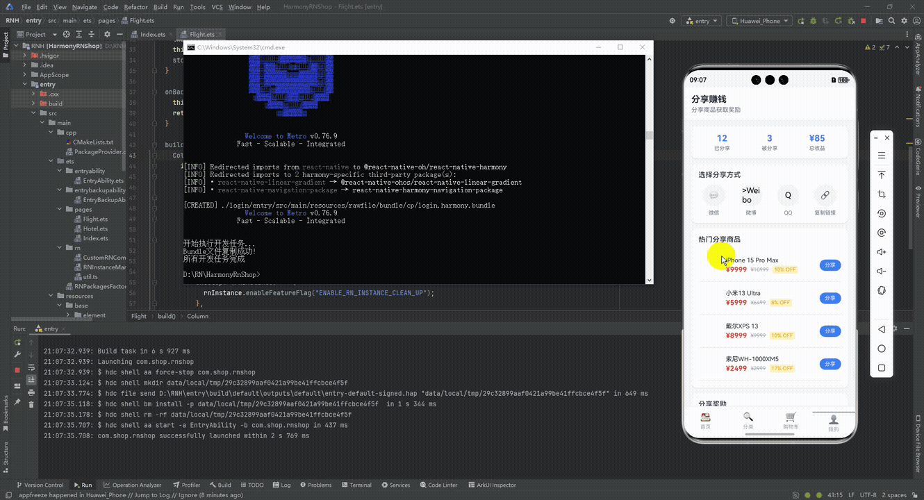Click UTF-8 encoding in status bar
924x500 pixels.
(868, 495)
